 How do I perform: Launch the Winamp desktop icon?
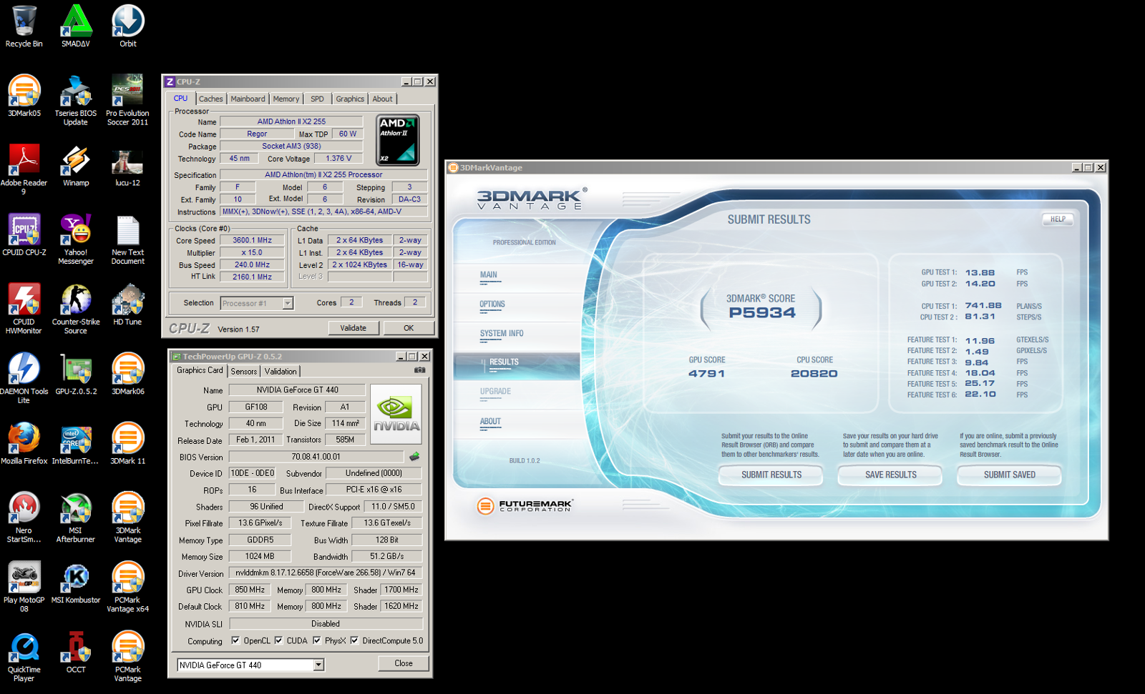(75, 165)
